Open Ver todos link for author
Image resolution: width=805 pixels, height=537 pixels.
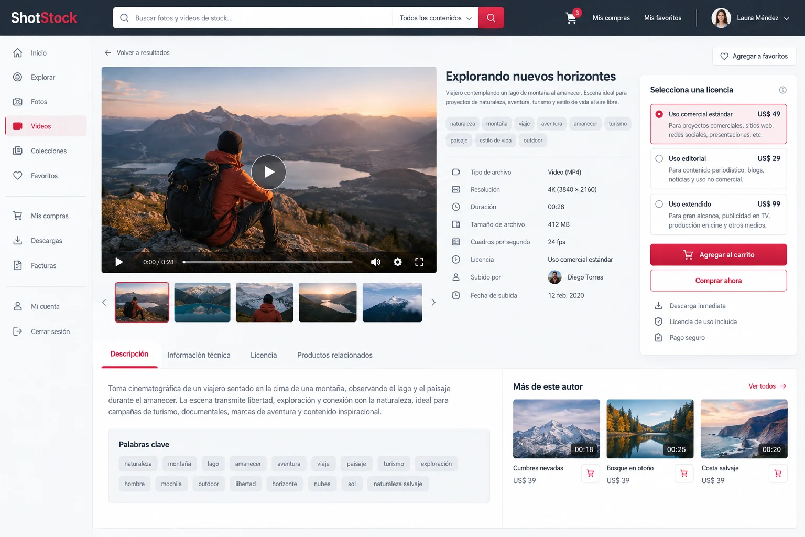coord(767,386)
